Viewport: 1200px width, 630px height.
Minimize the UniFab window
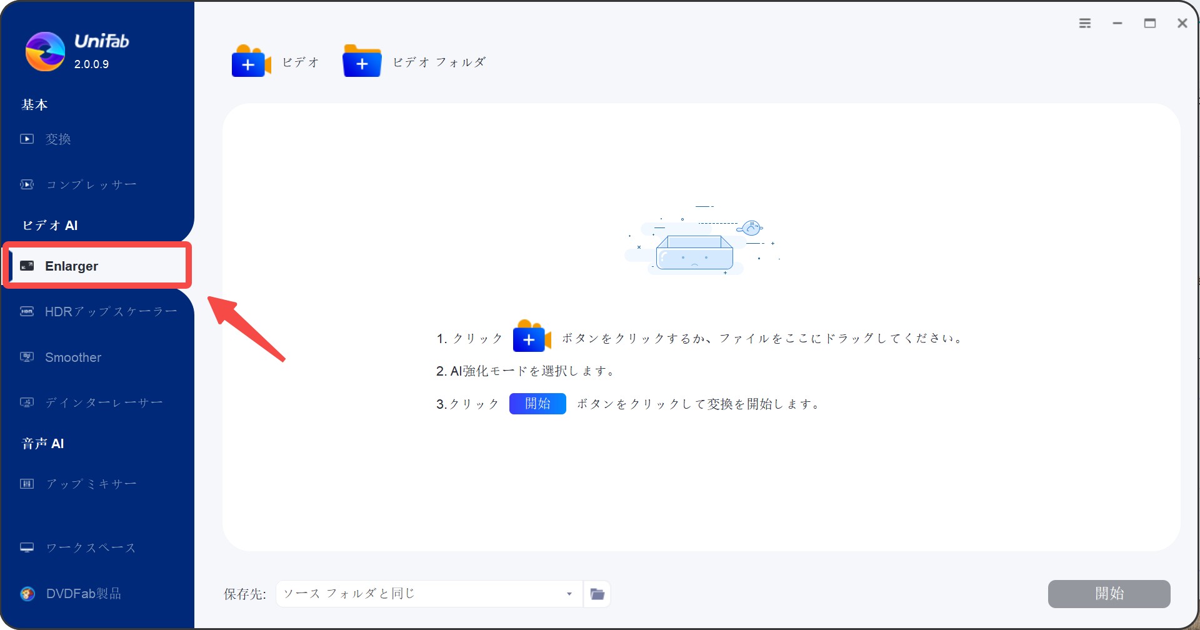tap(1117, 23)
